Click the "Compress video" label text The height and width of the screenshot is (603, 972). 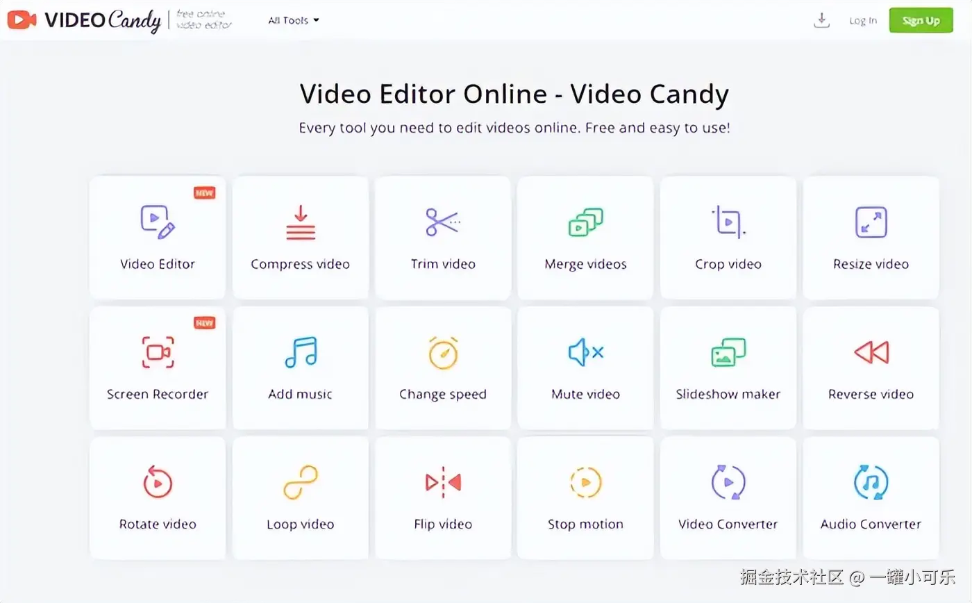301,264
